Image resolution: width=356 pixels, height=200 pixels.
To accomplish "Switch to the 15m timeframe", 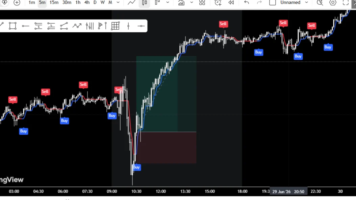I will tap(54, 3).
